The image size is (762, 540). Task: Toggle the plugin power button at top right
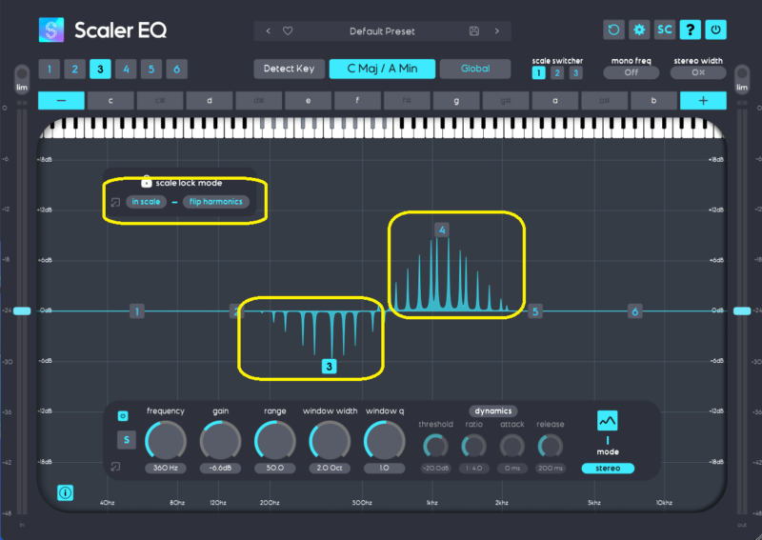tap(715, 30)
